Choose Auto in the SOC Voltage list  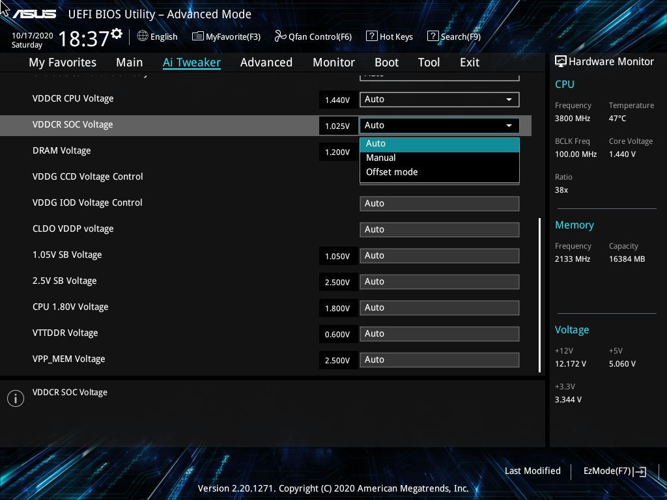coord(440,145)
